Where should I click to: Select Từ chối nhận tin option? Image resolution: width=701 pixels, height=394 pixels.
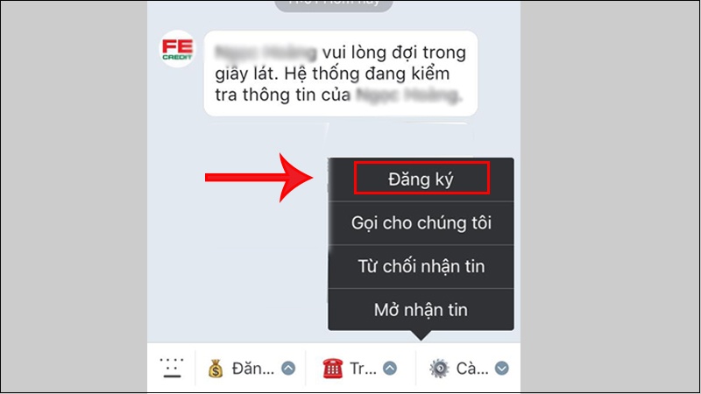[421, 266]
